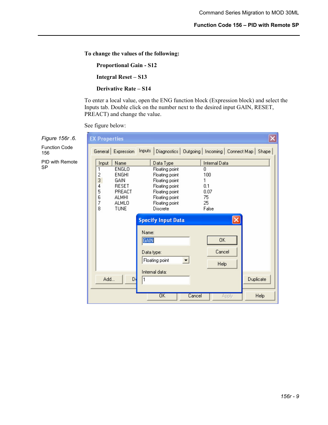
Task: Click the Name column header
Action: click(x=131, y=163)
